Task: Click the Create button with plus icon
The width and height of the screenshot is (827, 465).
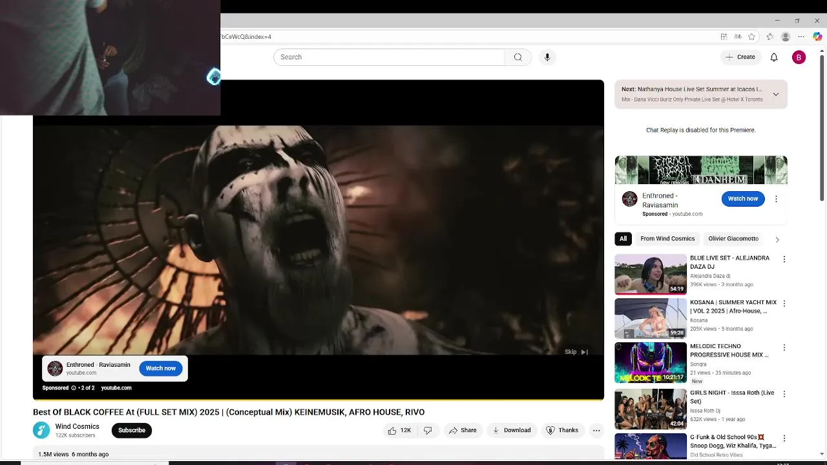Action: pos(740,57)
